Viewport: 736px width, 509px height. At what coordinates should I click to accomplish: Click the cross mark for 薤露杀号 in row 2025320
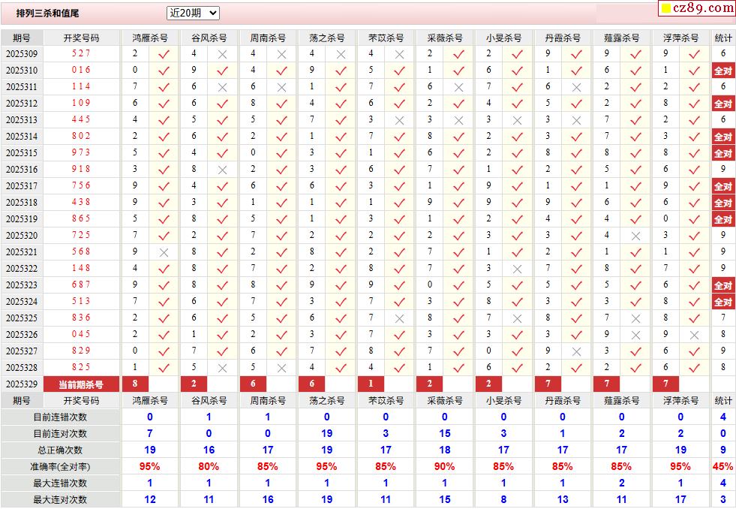tap(635, 236)
